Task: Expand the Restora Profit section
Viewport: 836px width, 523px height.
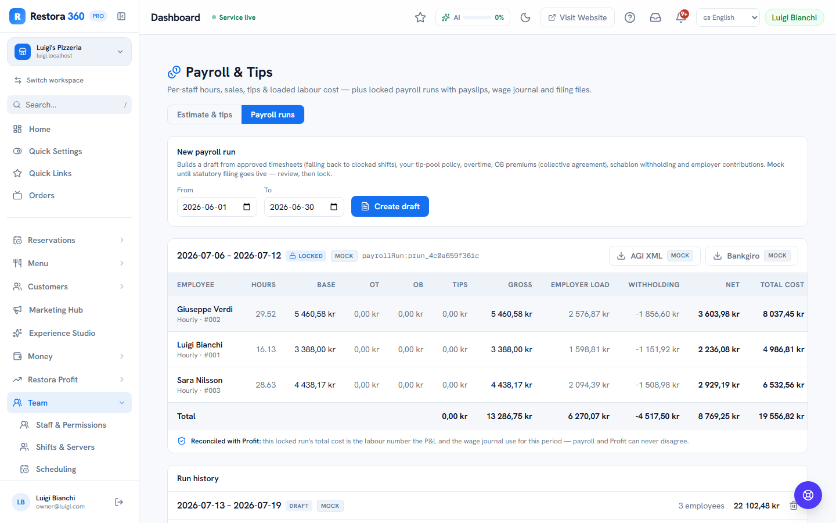Action: coord(69,379)
